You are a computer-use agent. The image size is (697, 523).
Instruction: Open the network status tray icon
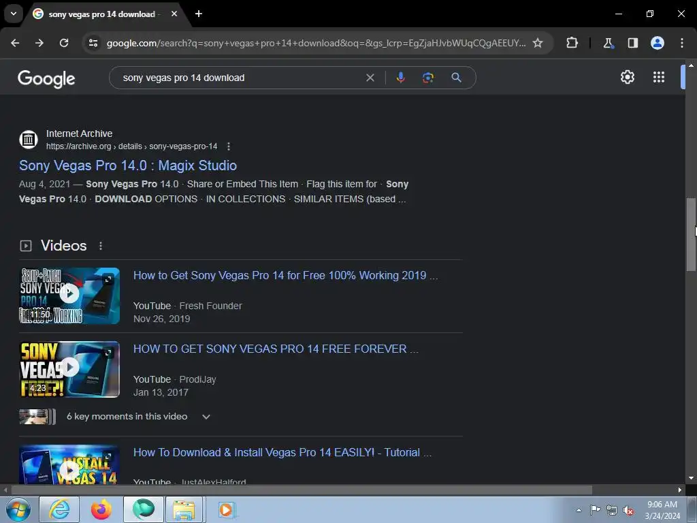(x=612, y=510)
